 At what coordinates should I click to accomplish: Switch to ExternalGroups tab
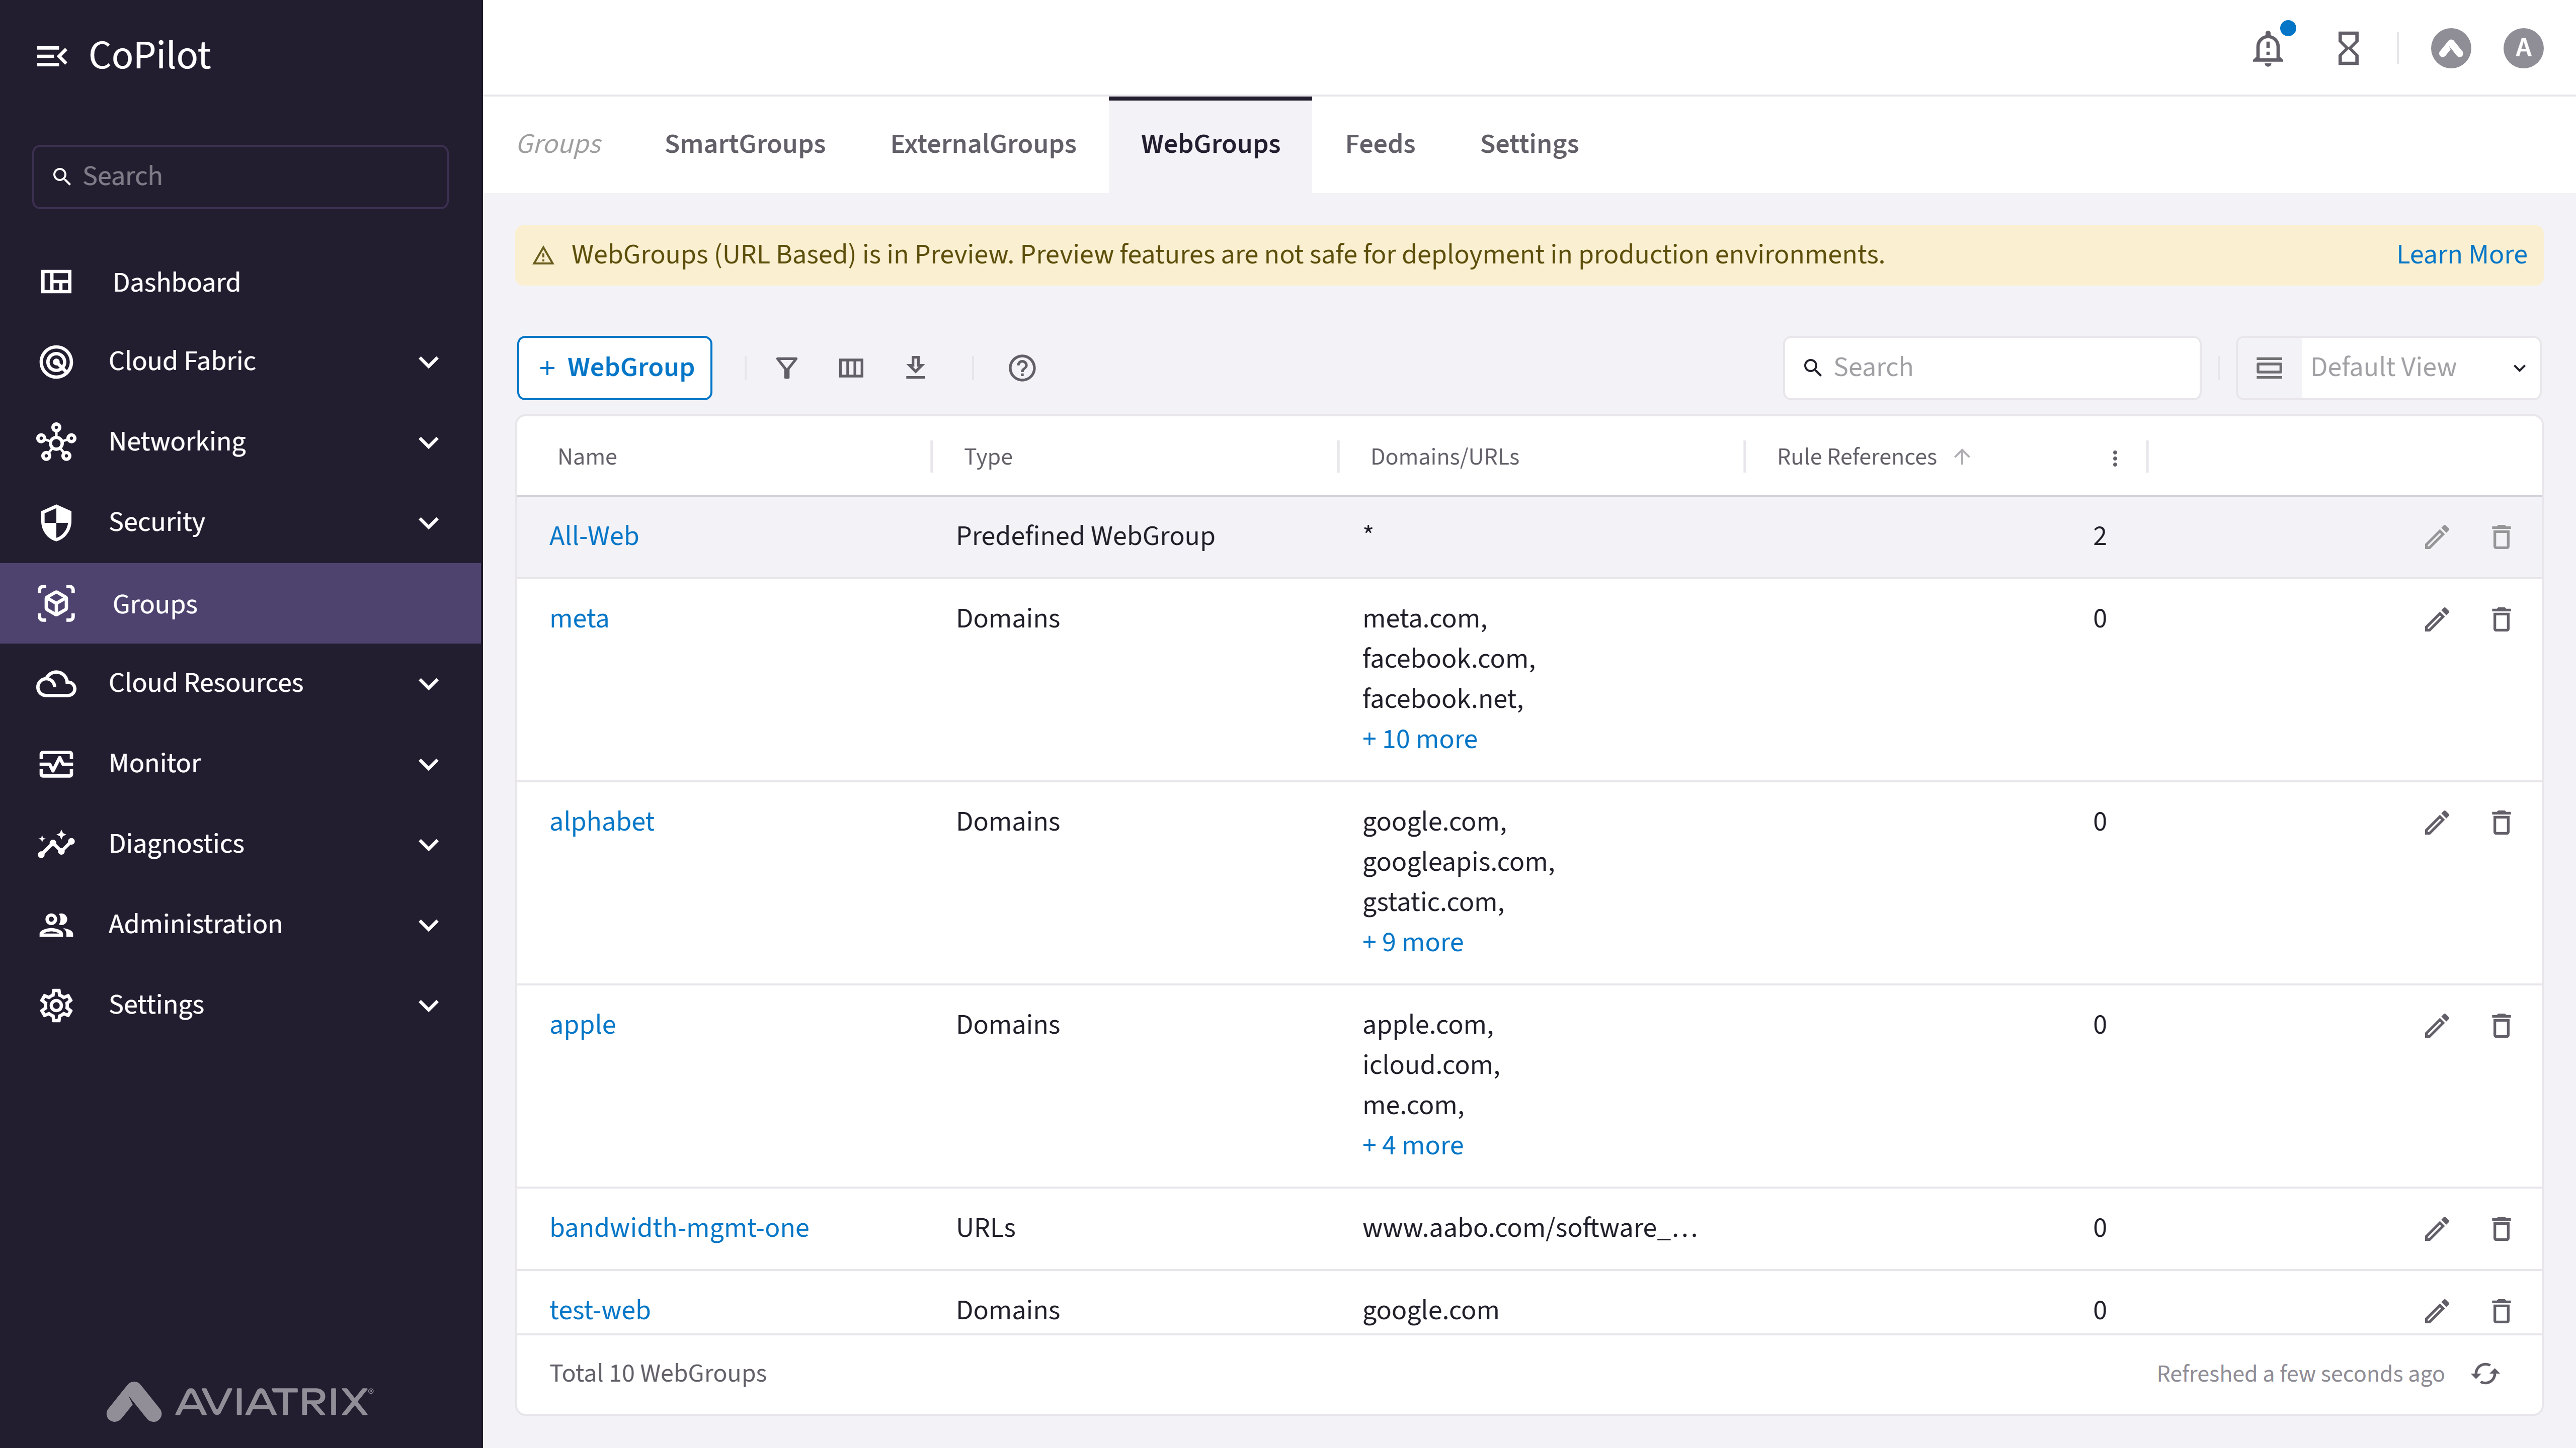tap(983, 144)
